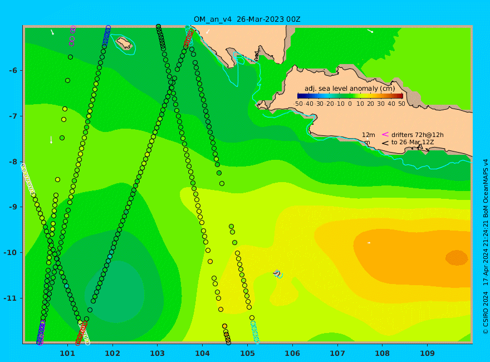Click the magenta arrow beside 'drifters 72h@12h'
Viewport: 490px width, 362px height.
(385, 134)
